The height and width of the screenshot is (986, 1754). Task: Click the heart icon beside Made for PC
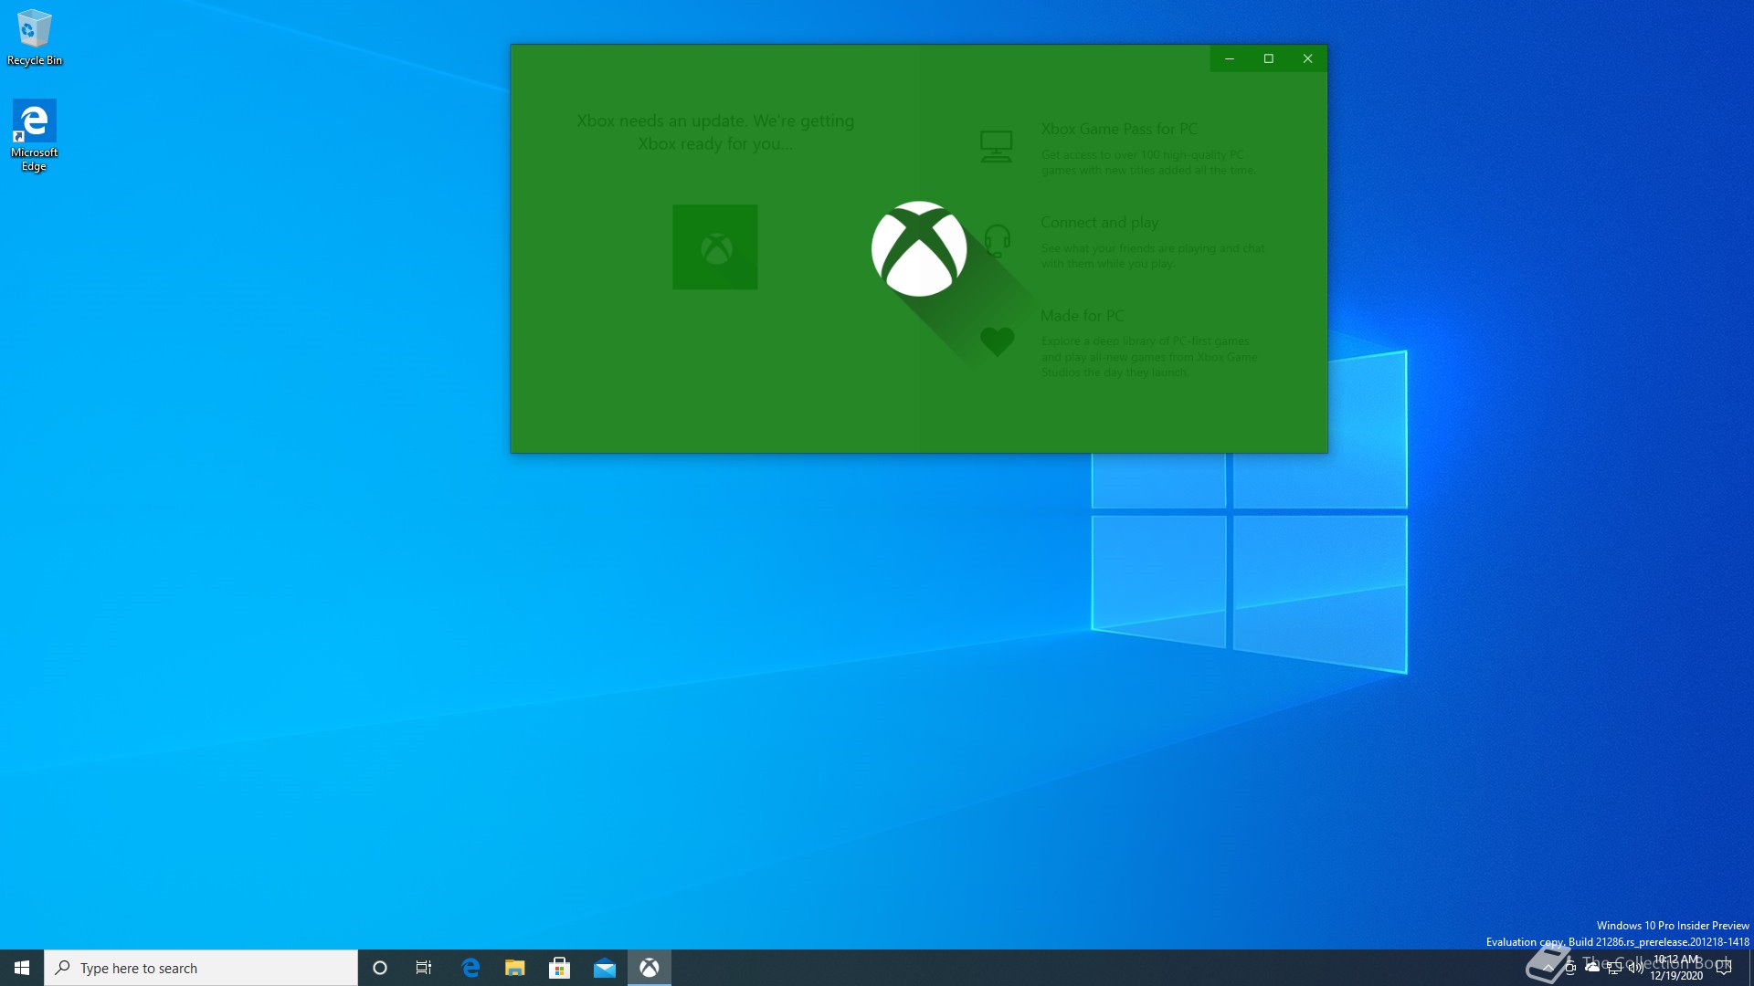(998, 341)
